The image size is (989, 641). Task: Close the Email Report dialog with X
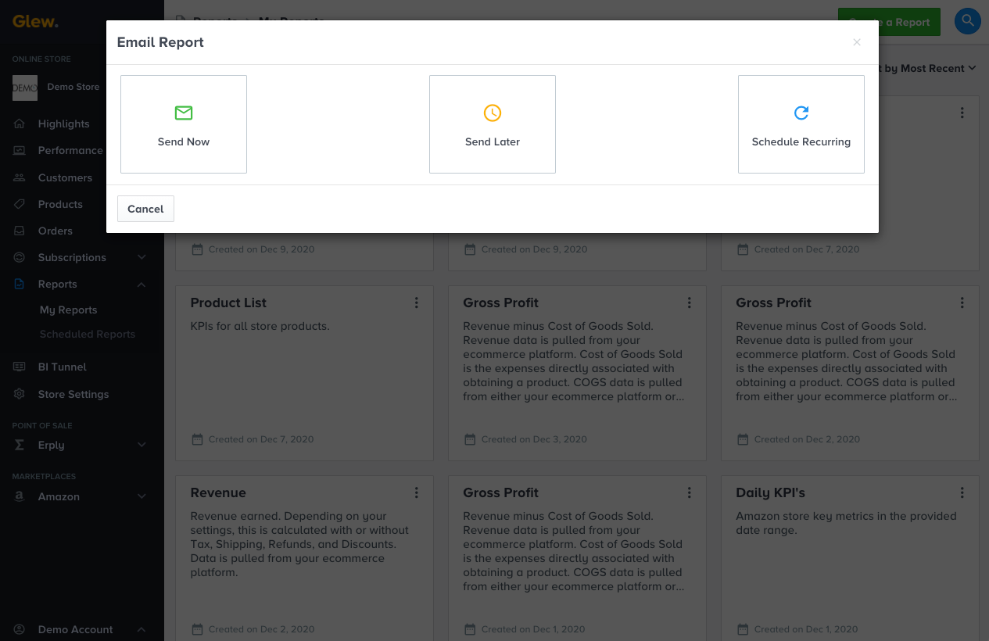(x=857, y=42)
